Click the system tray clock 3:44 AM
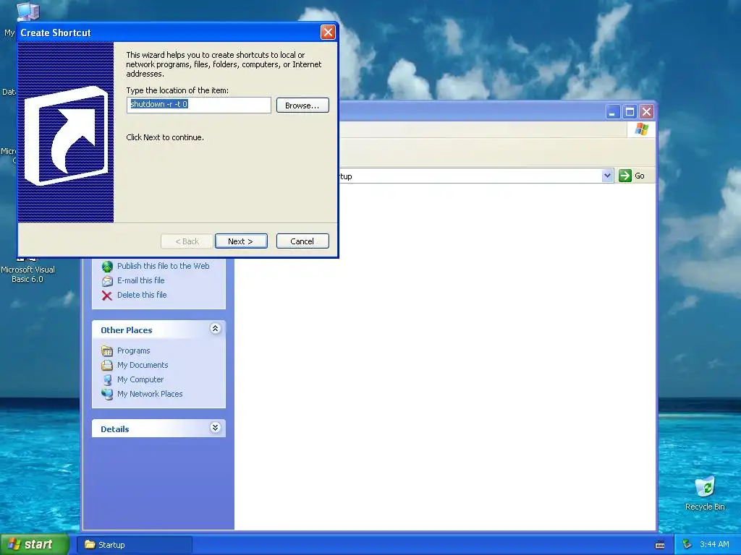The height and width of the screenshot is (555, 741). pyautogui.click(x=714, y=545)
